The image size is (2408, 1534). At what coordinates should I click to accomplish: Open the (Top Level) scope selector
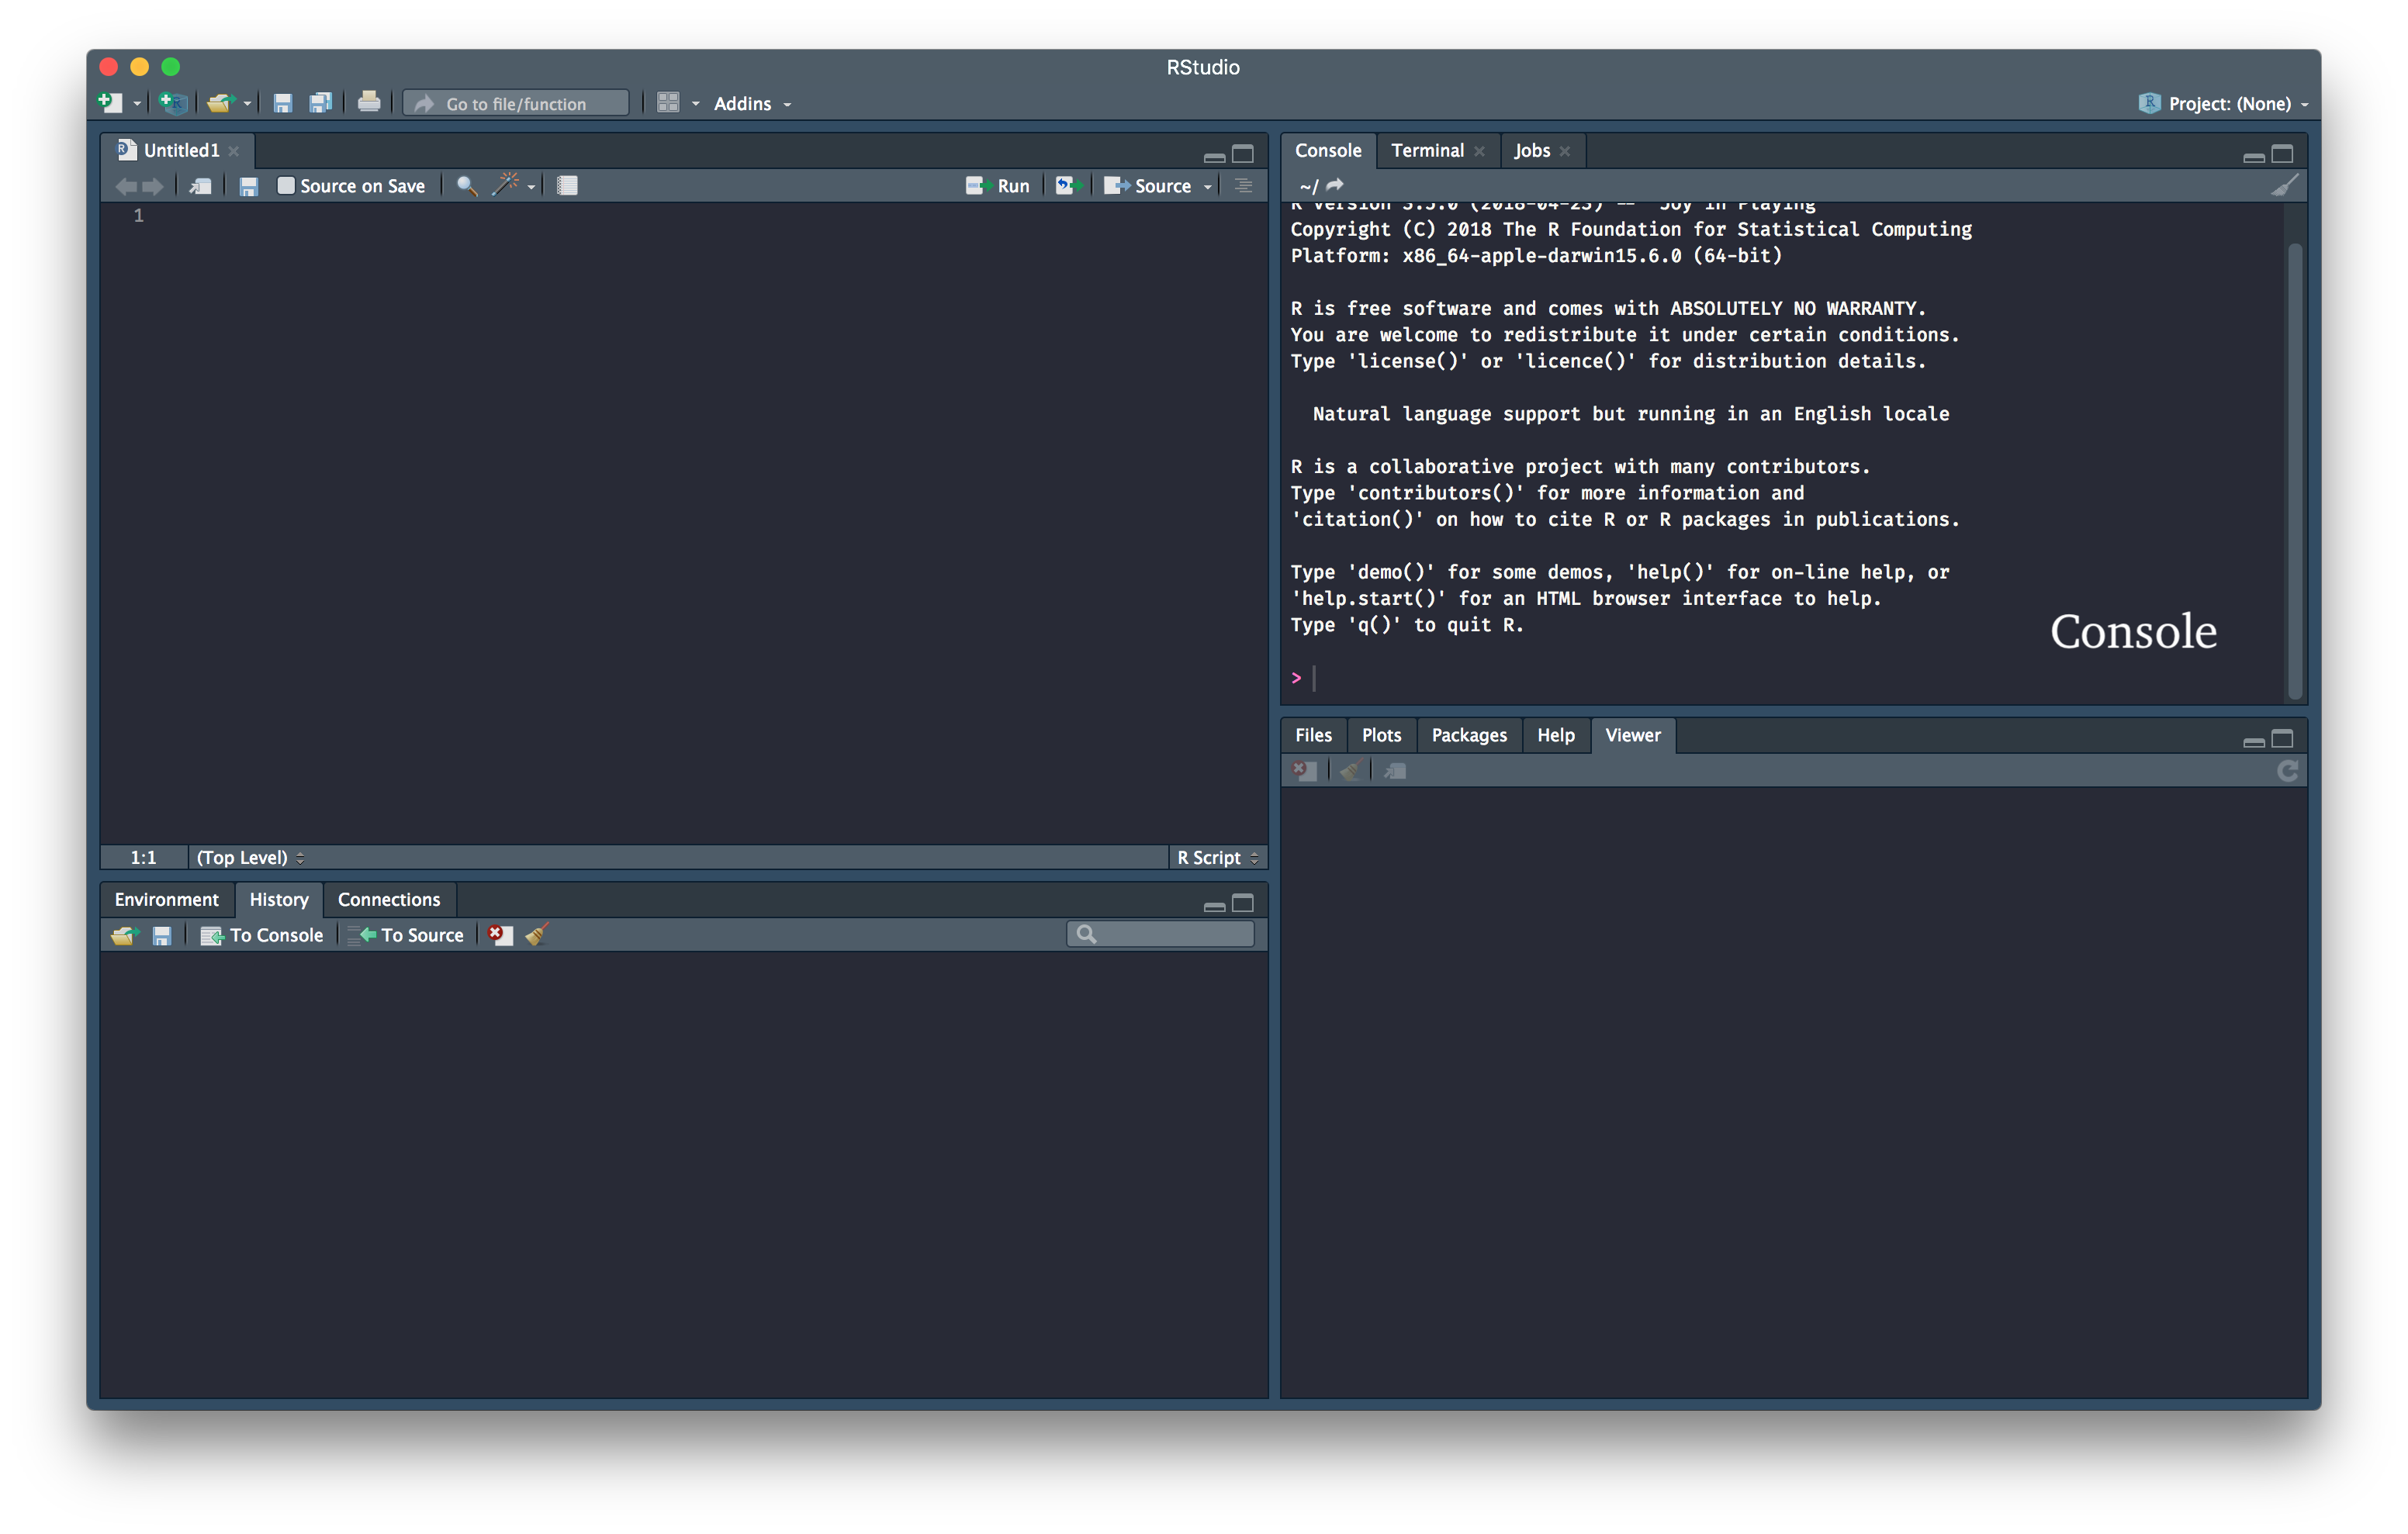250,857
